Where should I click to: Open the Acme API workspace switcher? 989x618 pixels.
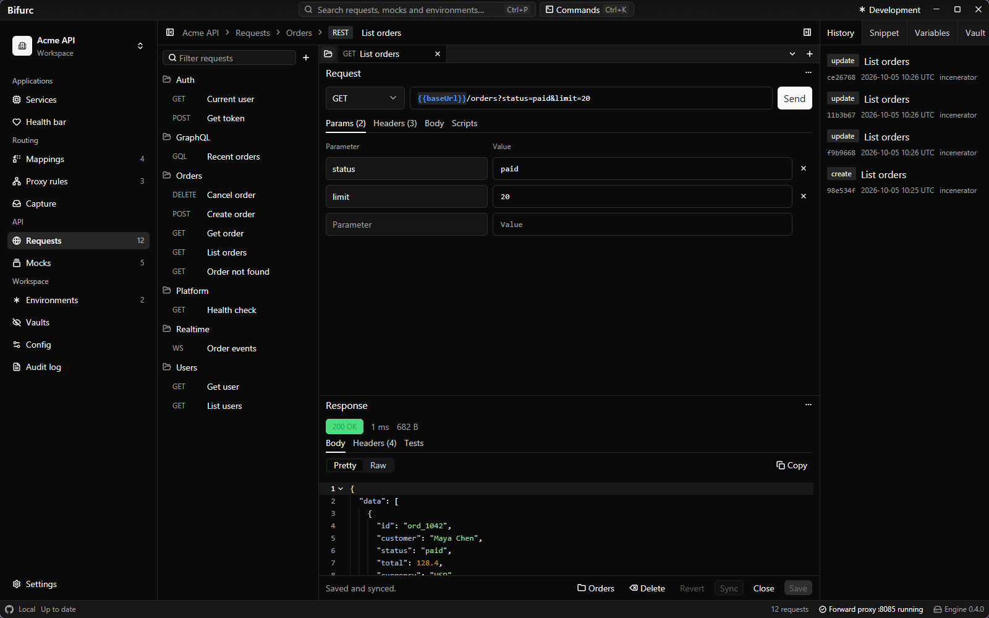(x=79, y=46)
